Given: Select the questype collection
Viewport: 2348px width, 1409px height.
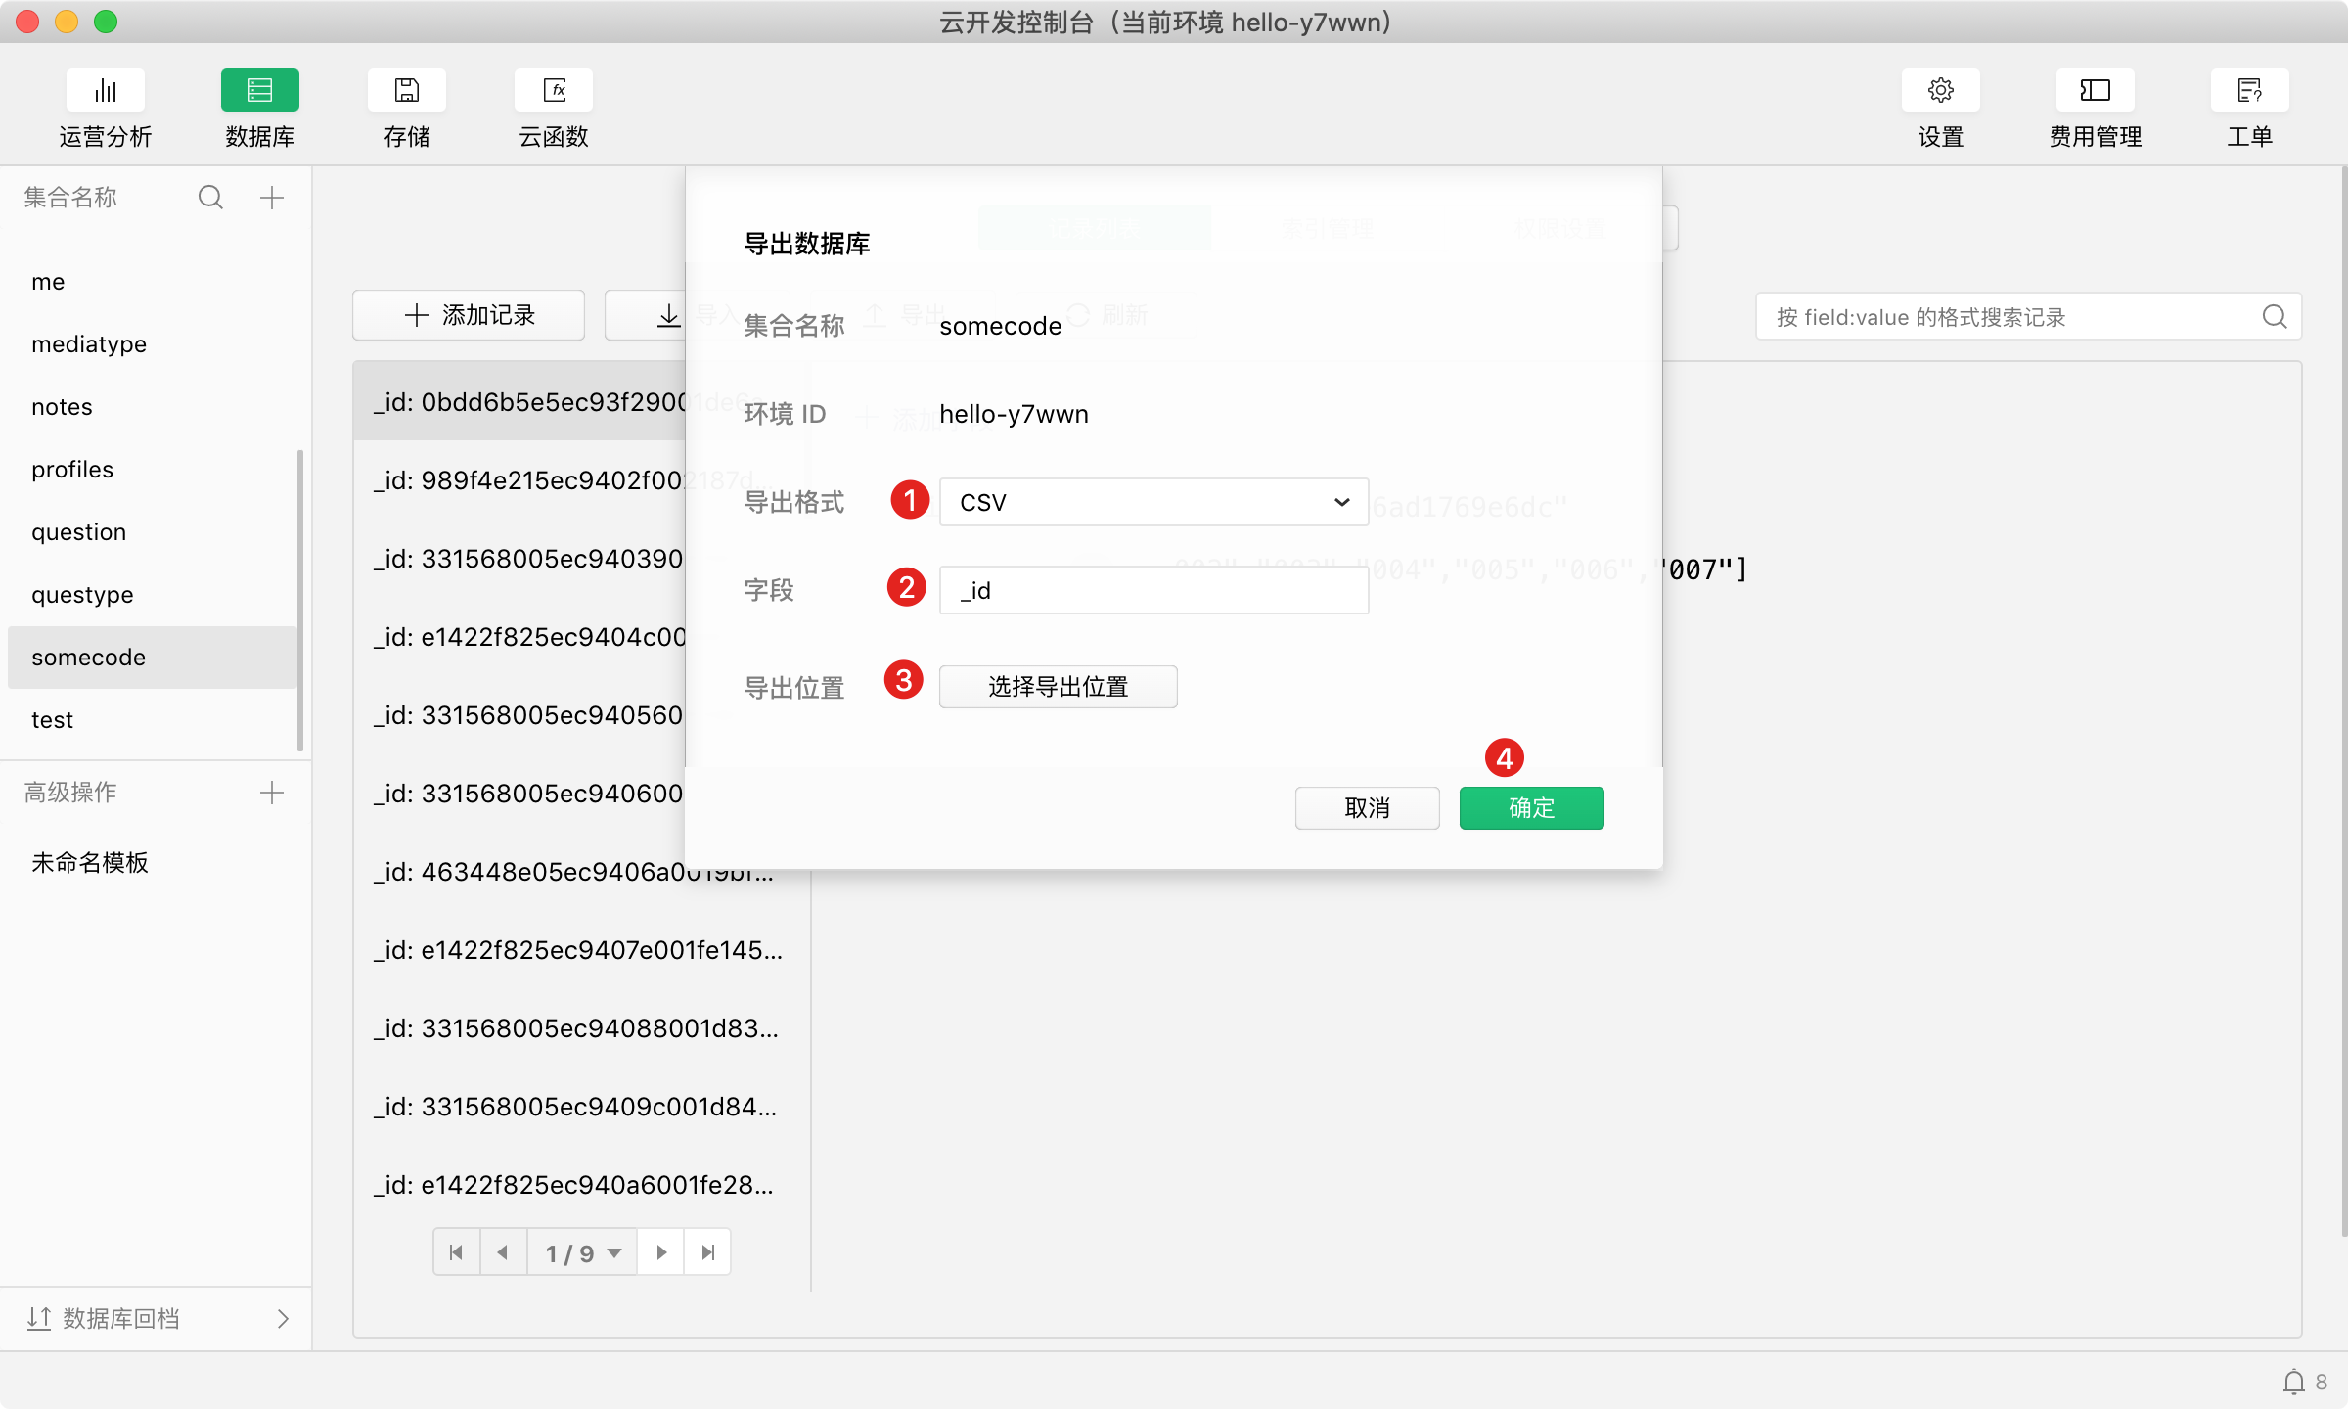Looking at the screenshot, I should pos(82,595).
